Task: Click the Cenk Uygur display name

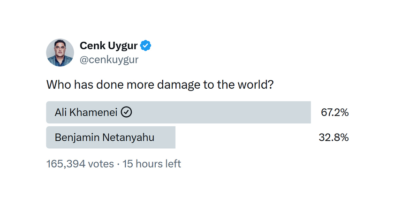Action: coord(109,46)
